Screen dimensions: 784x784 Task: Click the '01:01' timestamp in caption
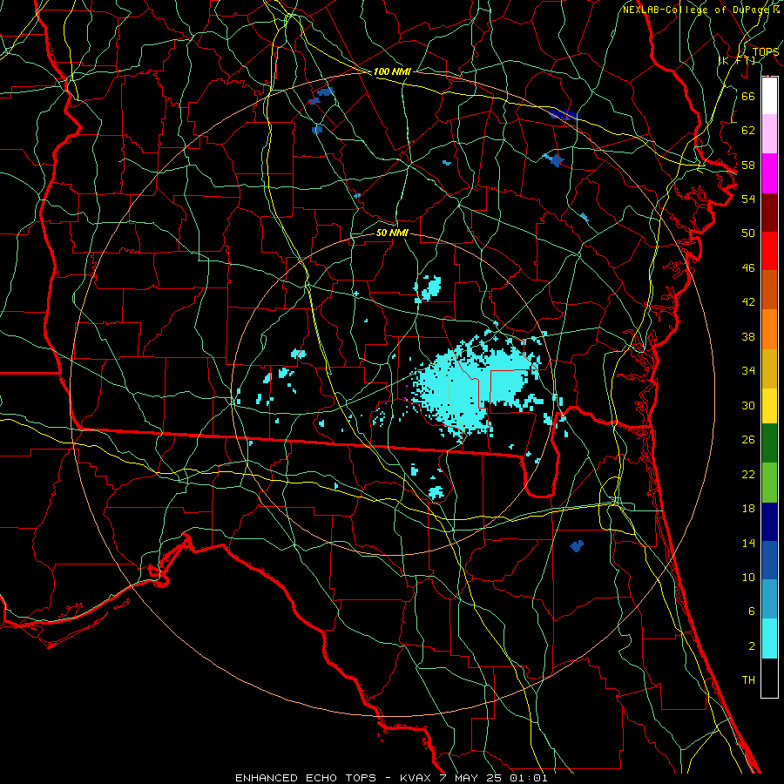click(528, 778)
